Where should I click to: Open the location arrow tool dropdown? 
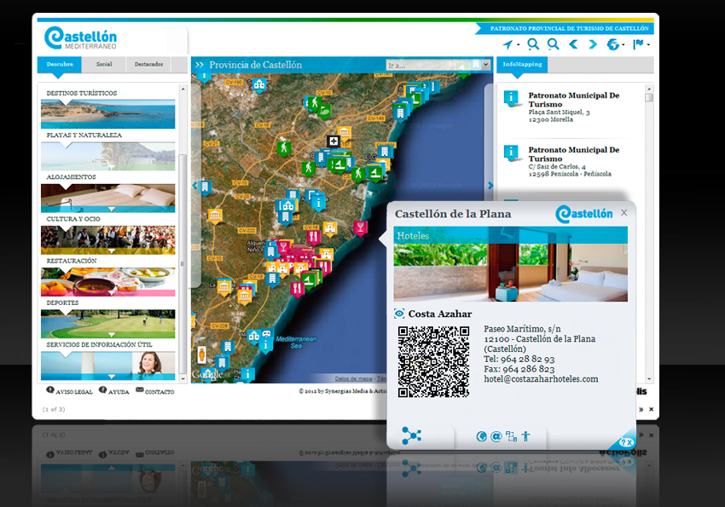tap(519, 45)
